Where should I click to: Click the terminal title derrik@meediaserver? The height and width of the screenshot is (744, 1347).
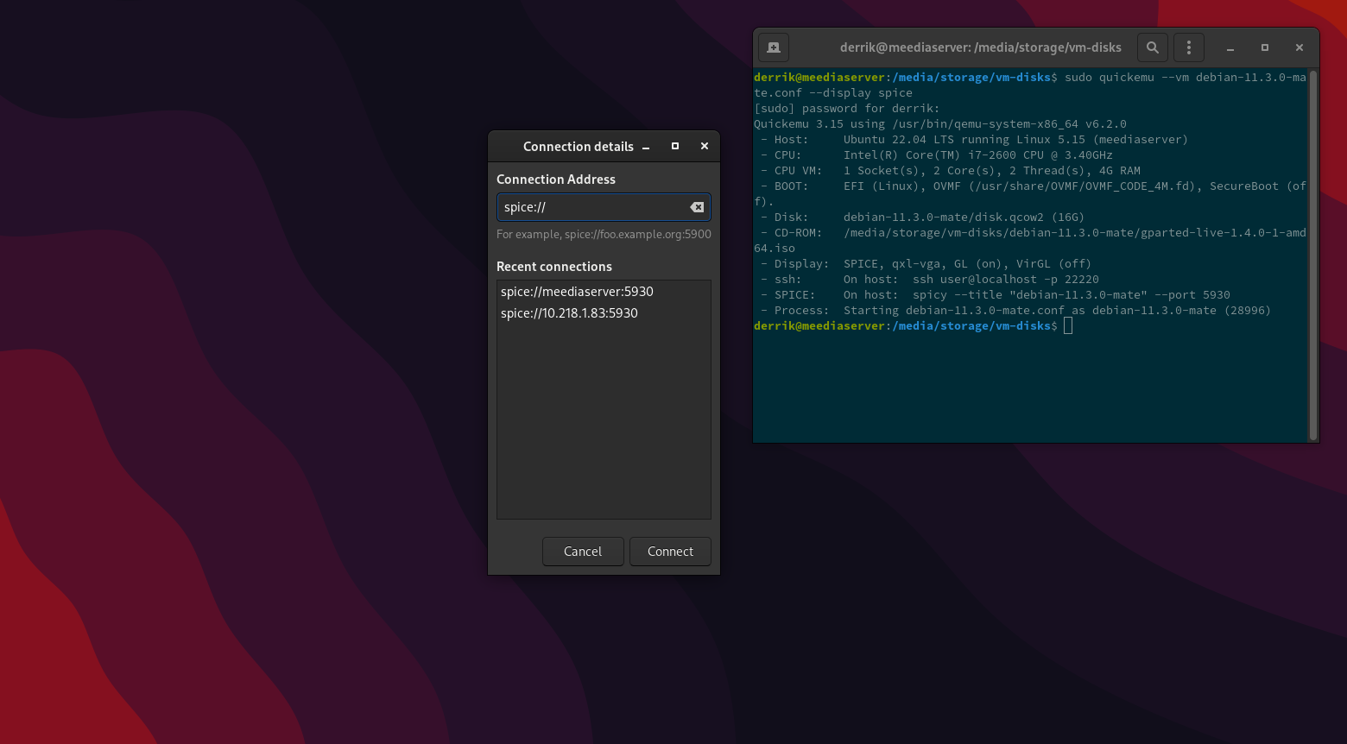click(x=980, y=47)
